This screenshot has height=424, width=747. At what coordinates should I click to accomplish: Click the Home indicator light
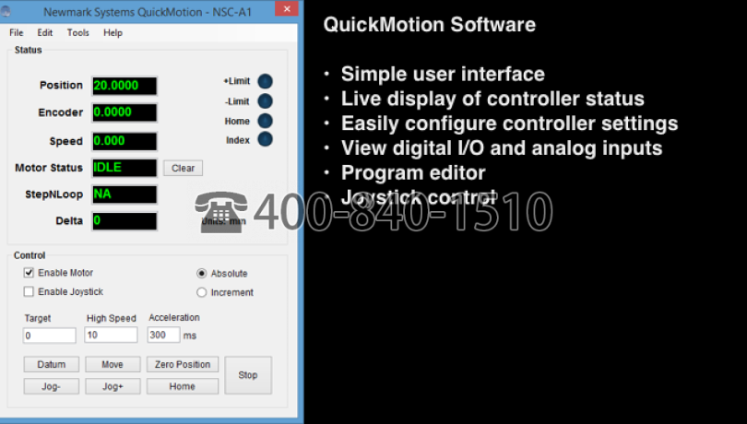click(266, 121)
